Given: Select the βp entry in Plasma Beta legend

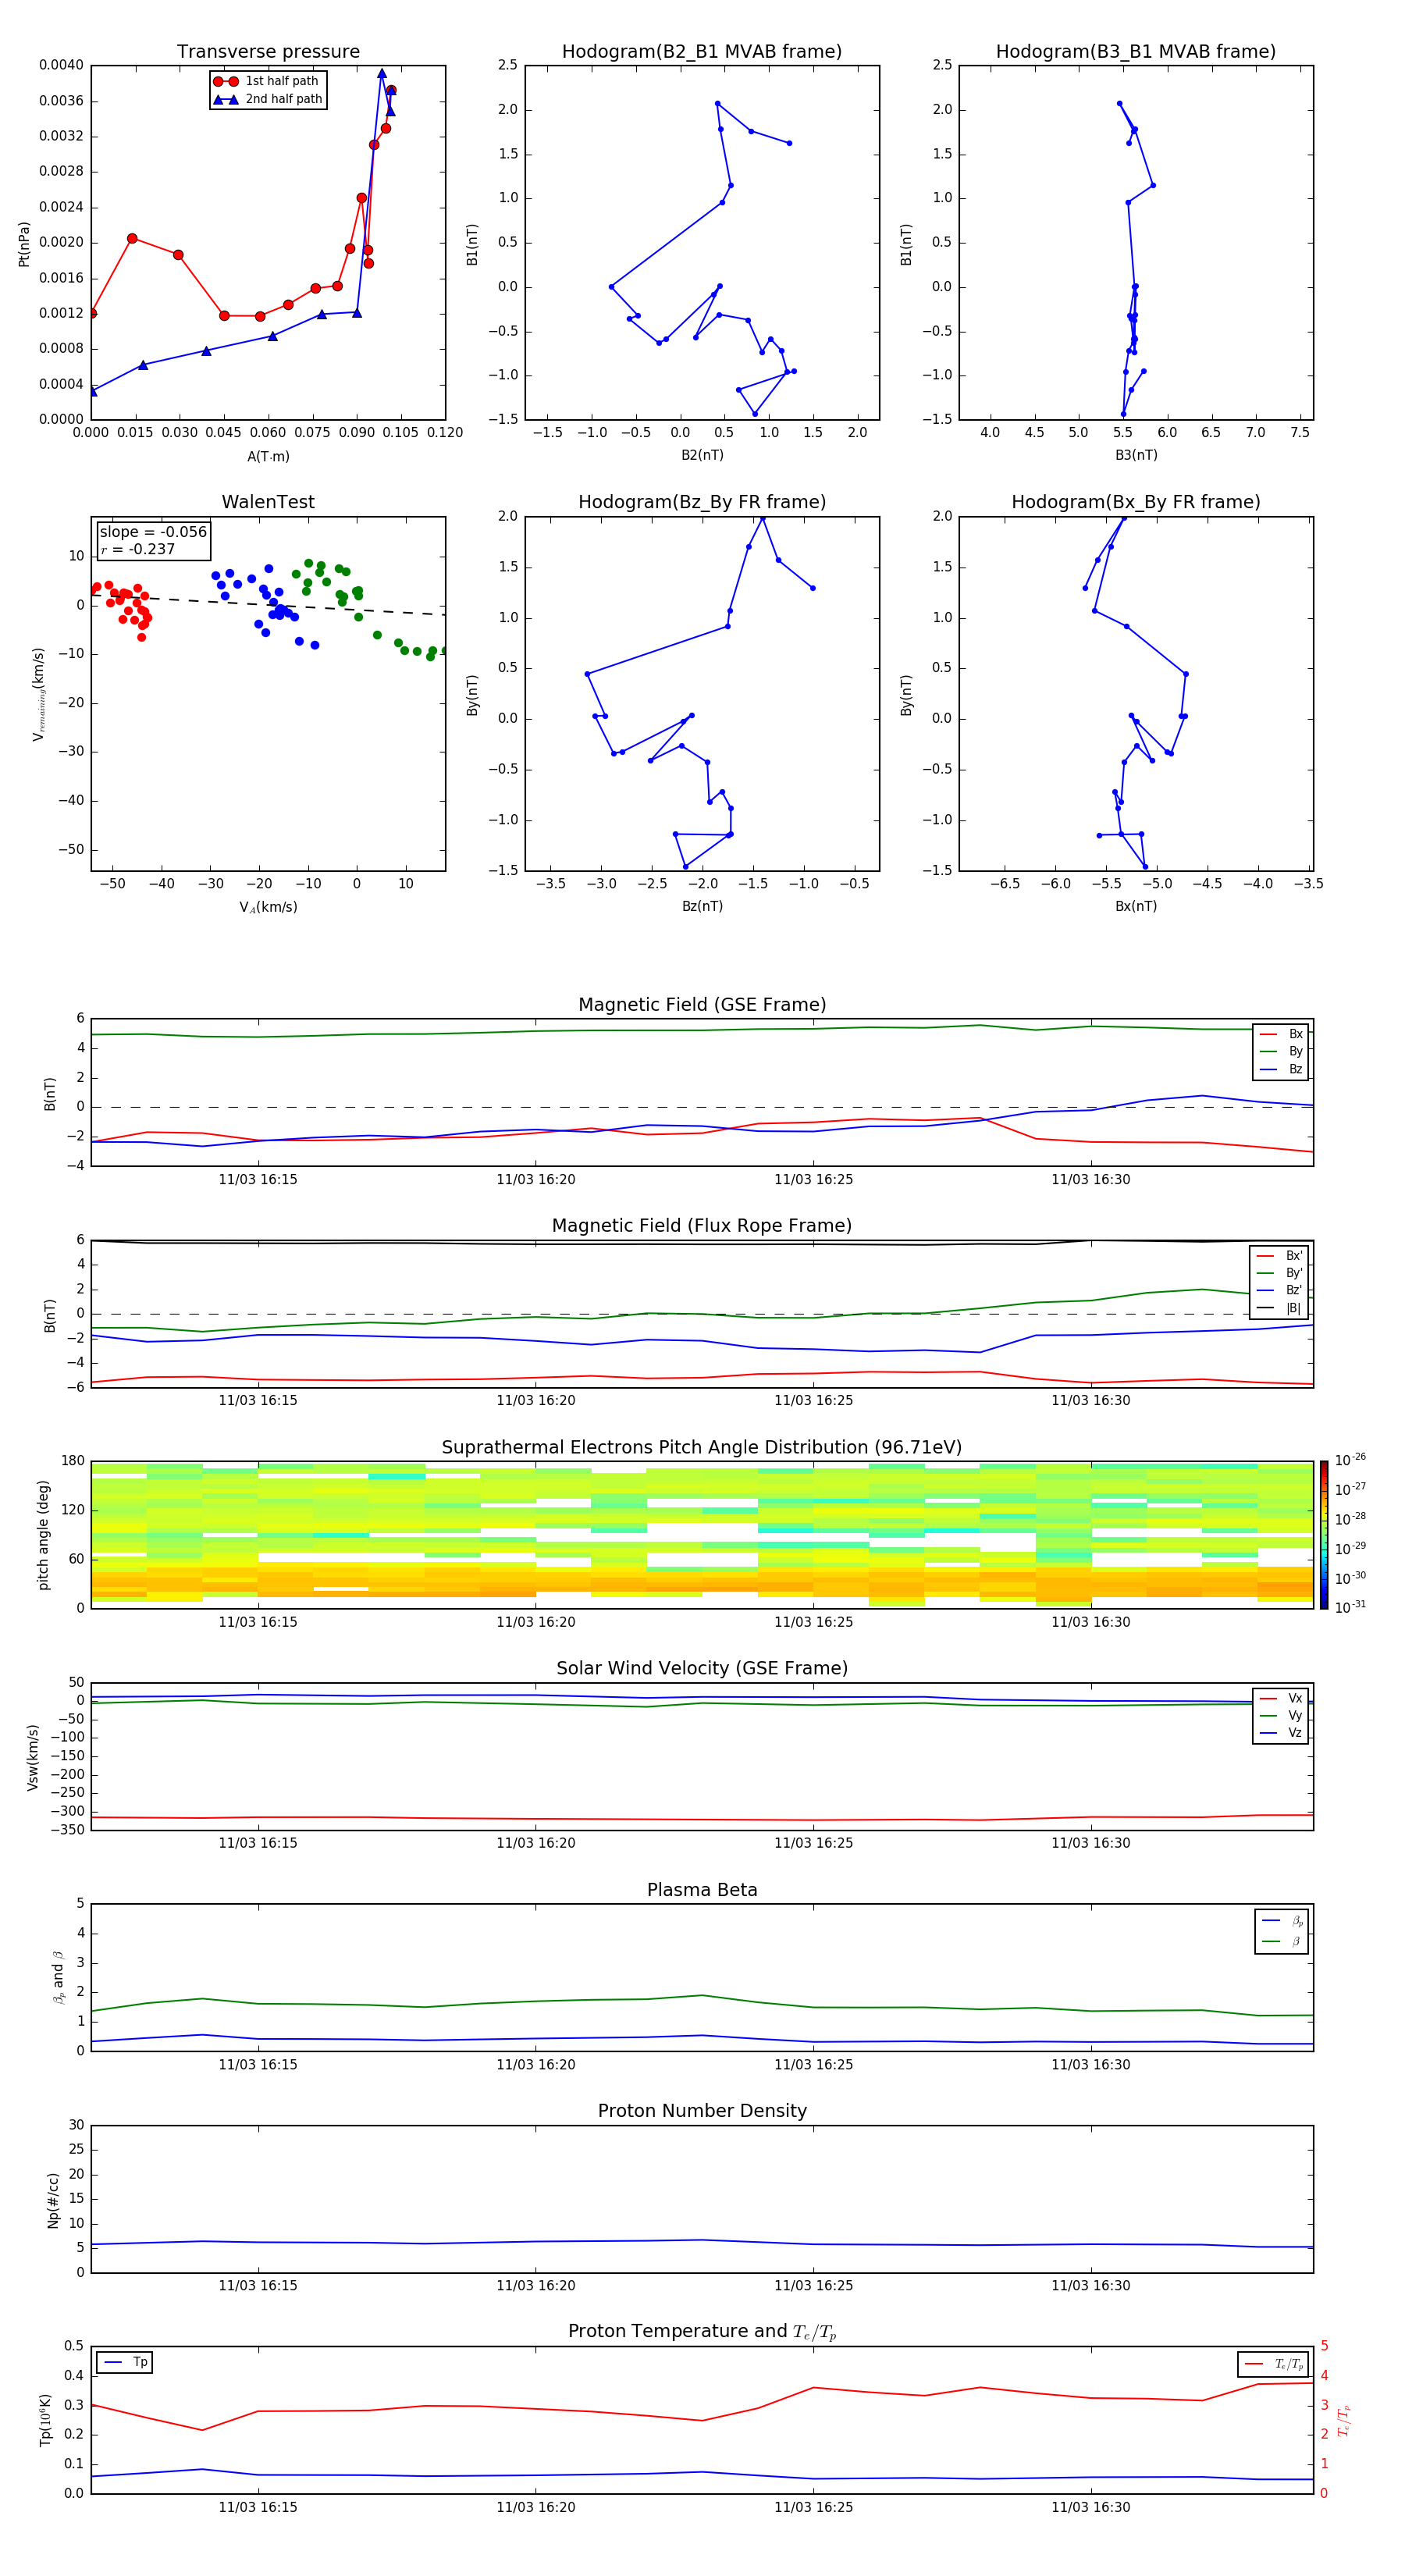Looking at the screenshot, I should 1282,1921.
